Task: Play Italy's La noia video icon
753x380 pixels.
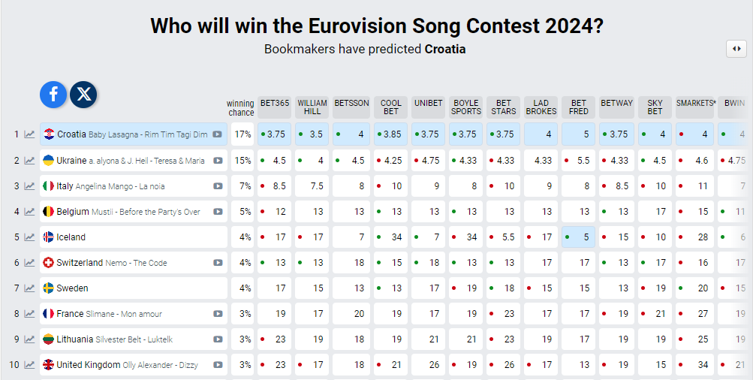Action: pyautogui.click(x=218, y=186)
